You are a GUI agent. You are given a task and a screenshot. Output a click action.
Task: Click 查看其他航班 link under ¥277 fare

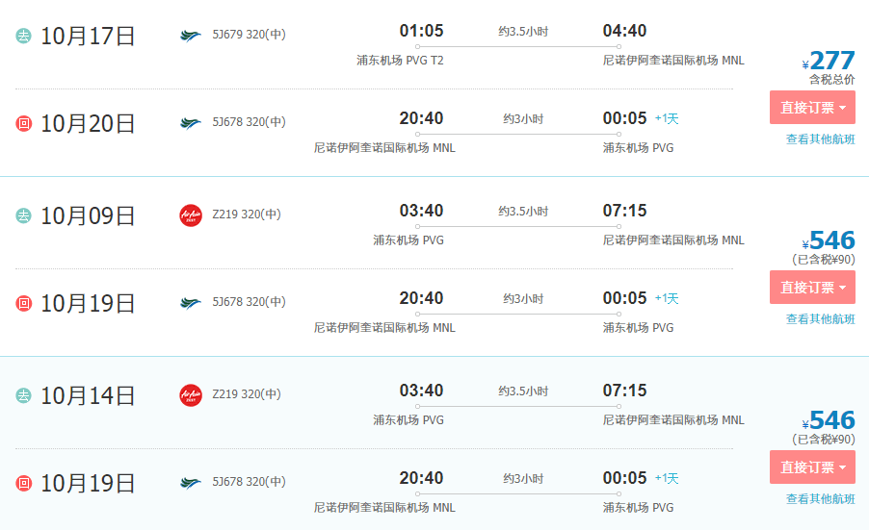click(820, 139)
